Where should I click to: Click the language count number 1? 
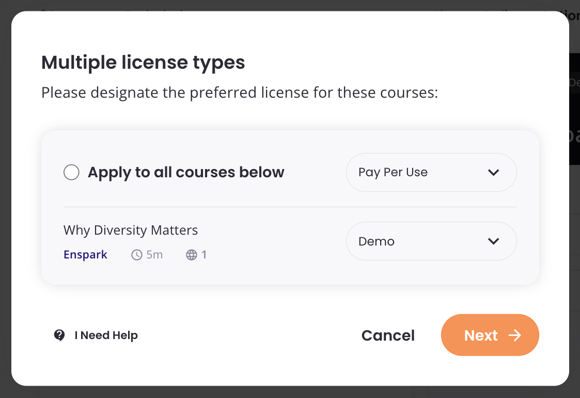pyautogui.click(x=204, y=255)
